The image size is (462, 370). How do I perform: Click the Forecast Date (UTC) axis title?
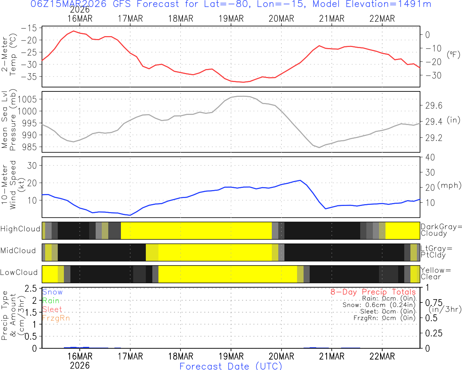point(231,366)
